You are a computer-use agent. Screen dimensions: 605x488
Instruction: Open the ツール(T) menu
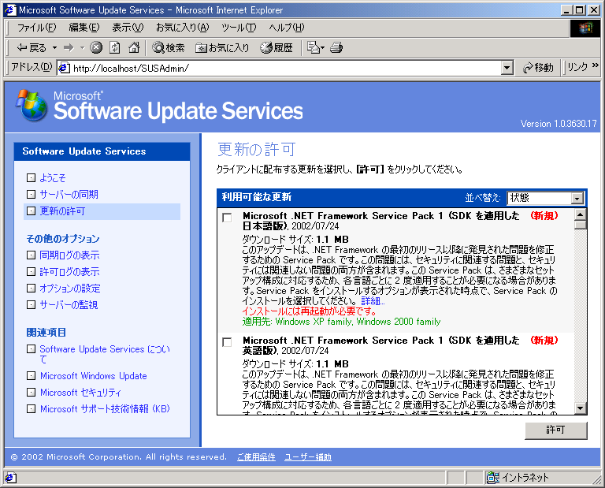click(x=239, y=28)
